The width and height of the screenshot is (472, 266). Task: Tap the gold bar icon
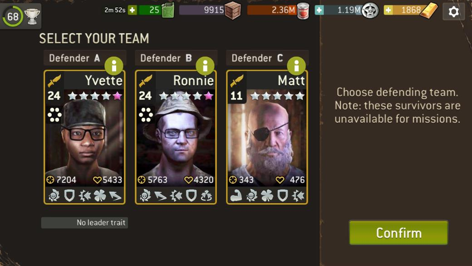428,10
